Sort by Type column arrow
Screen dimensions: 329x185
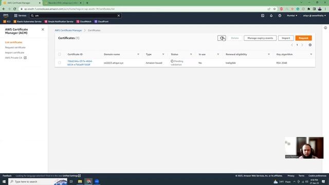[163, 54]
